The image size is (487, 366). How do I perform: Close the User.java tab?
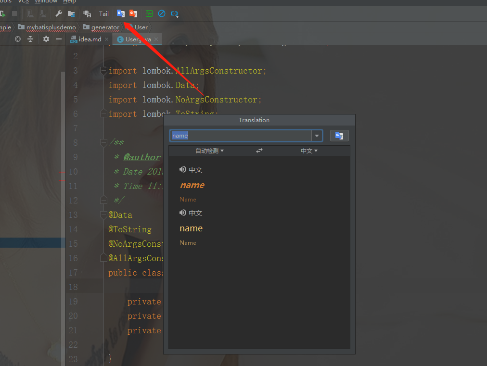156,39
